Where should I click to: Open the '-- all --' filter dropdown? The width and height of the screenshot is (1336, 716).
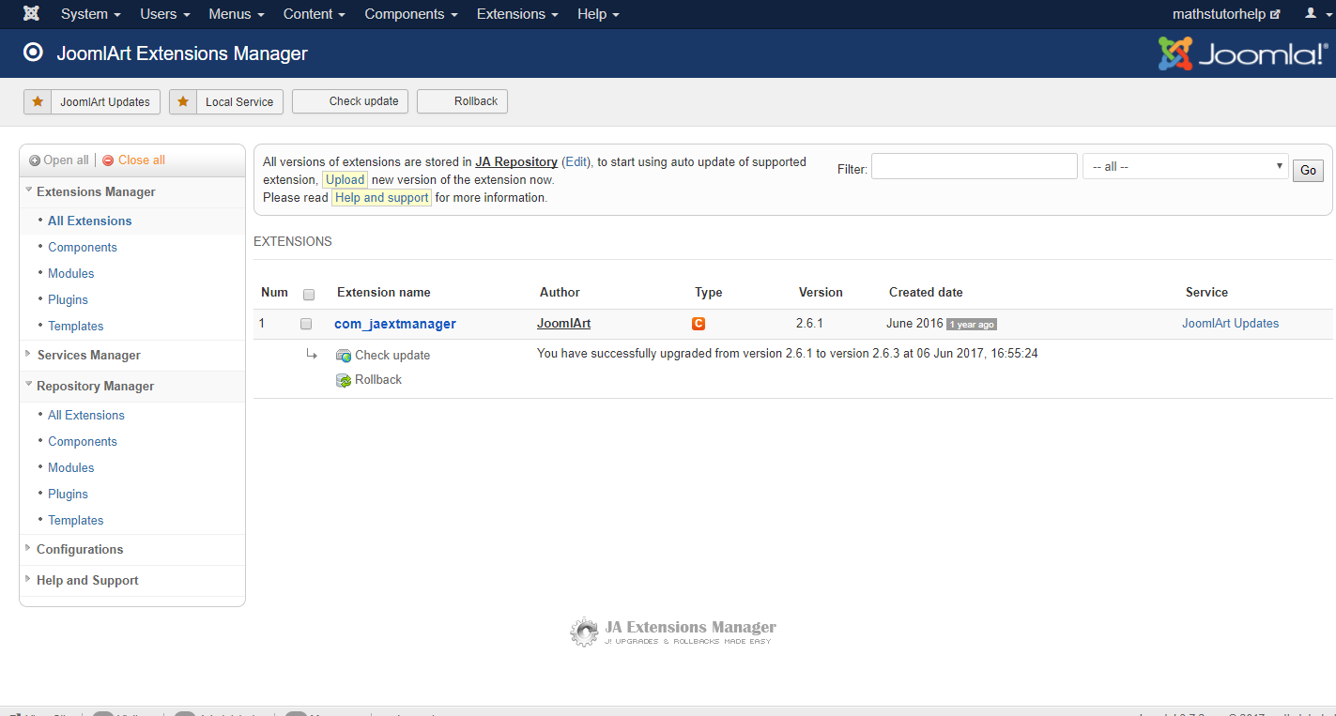1185,166
